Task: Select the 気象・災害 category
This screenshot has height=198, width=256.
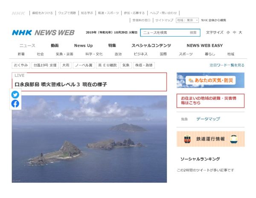Action: point(64,54)
